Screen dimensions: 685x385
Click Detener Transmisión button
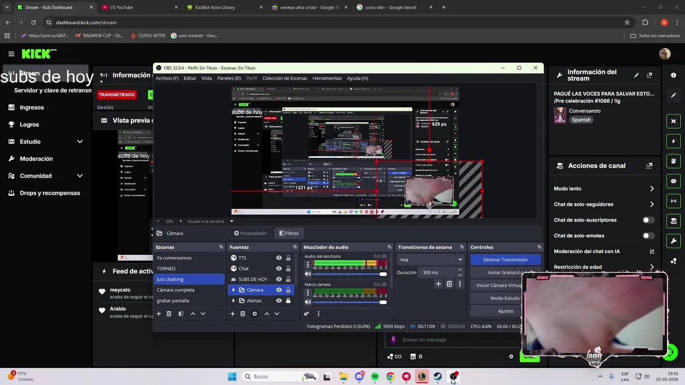coord(505,259)
